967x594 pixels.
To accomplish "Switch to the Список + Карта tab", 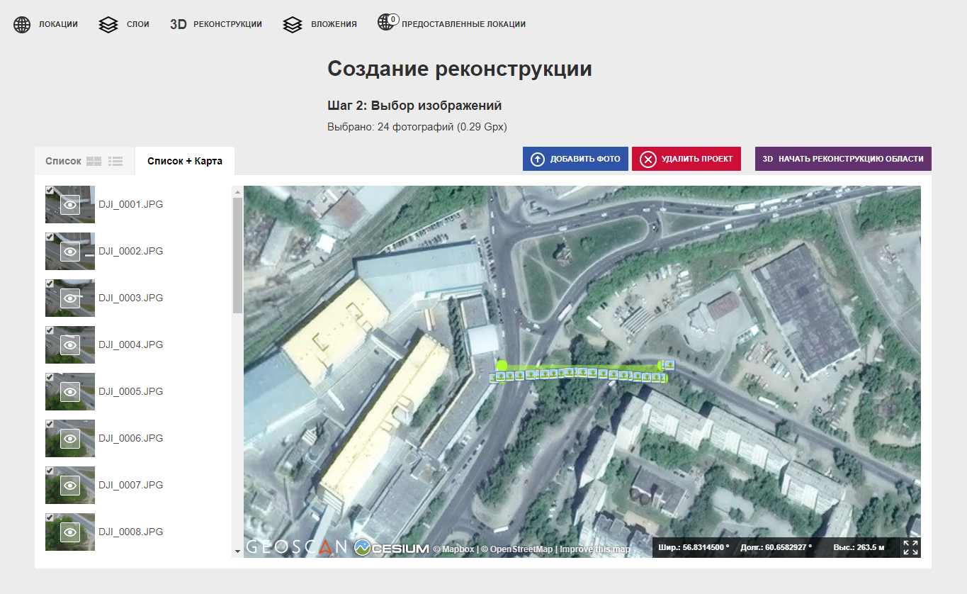I will [185, 161].
